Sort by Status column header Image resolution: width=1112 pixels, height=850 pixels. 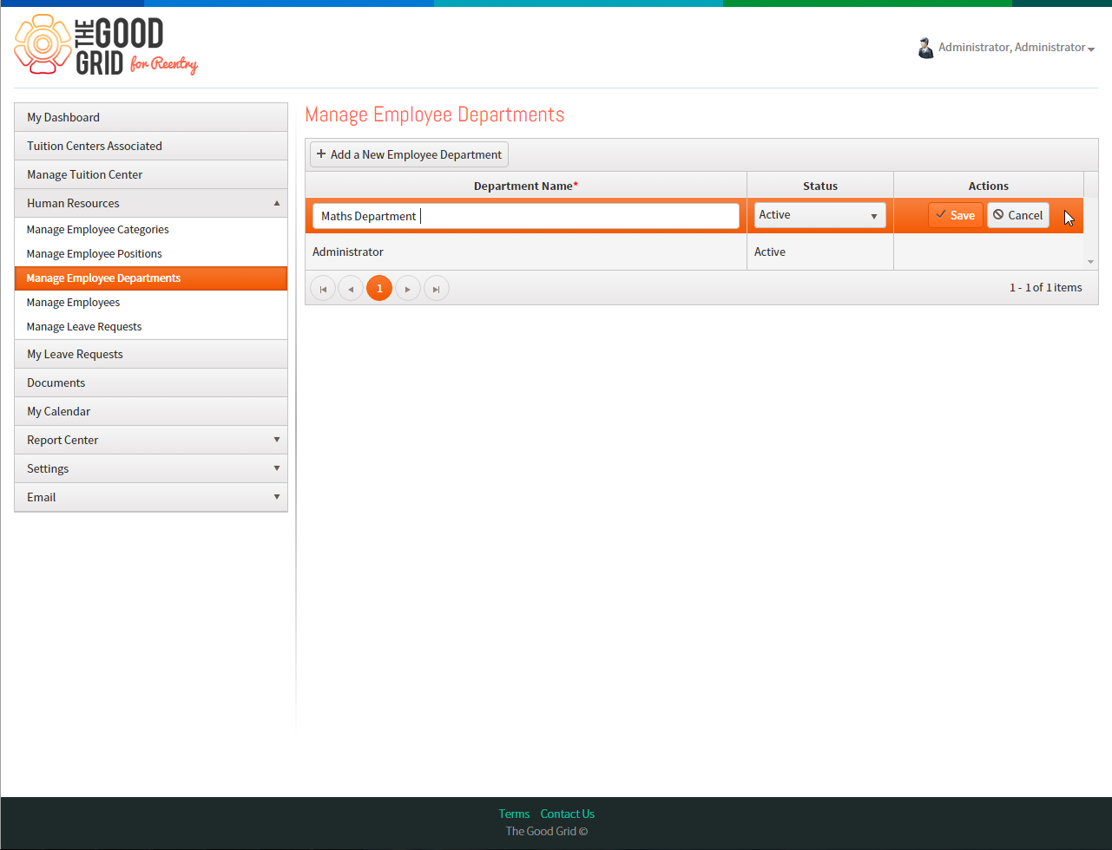[820, 186]
